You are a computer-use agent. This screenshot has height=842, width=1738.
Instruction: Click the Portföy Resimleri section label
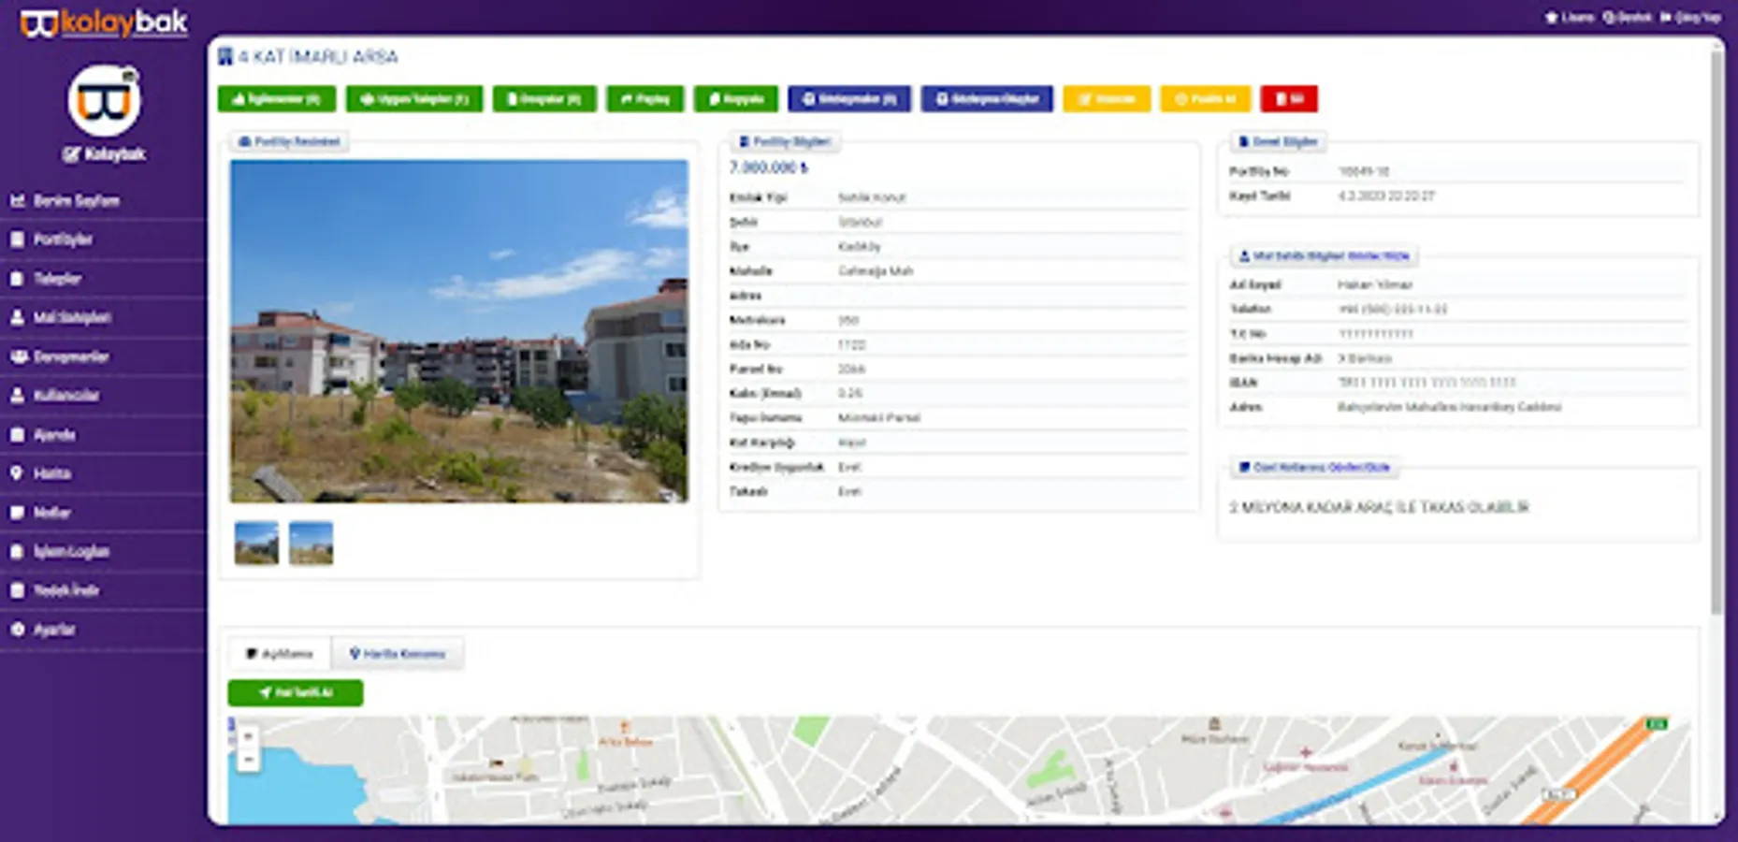289,141
